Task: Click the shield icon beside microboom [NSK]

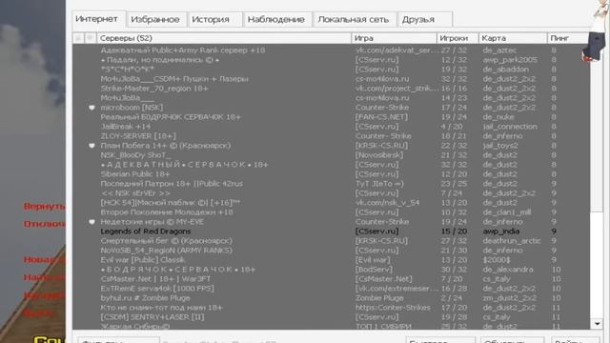Action: (91, 108)
